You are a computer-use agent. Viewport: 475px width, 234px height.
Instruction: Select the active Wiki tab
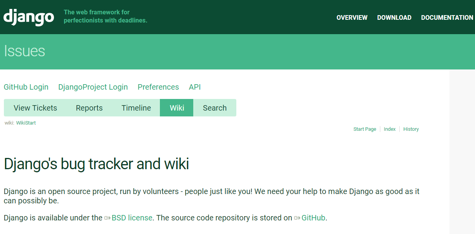point(177,108)
